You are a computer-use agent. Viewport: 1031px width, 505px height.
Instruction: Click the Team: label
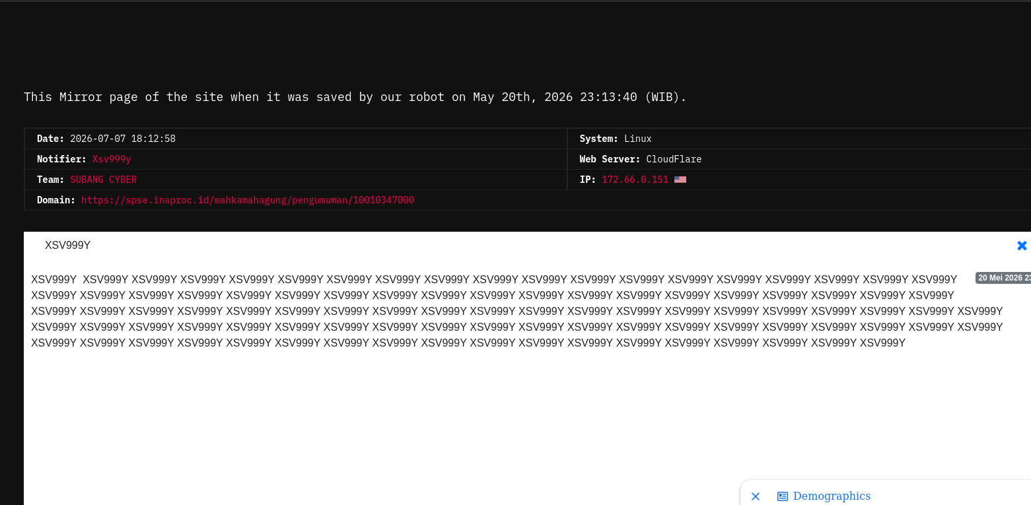[x=51, y=180]
